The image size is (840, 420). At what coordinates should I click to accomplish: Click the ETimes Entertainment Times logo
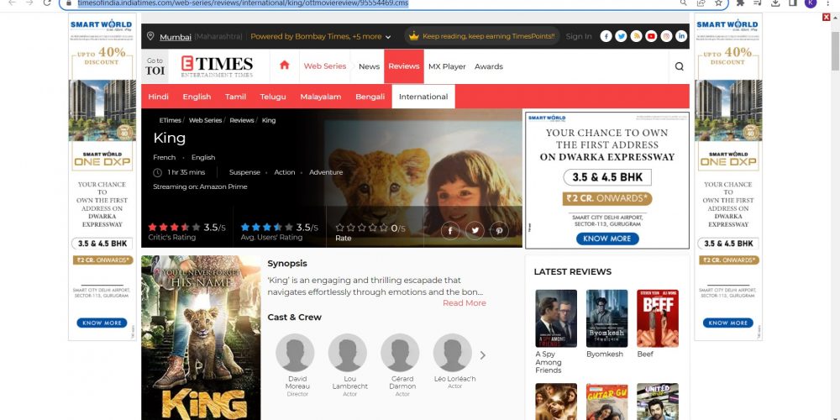pos(217,66)
